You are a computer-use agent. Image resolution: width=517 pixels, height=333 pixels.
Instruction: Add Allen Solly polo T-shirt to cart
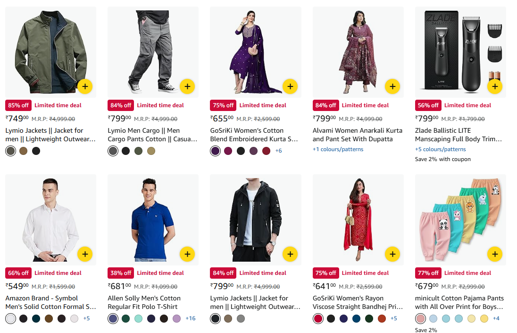click(187, 254)
